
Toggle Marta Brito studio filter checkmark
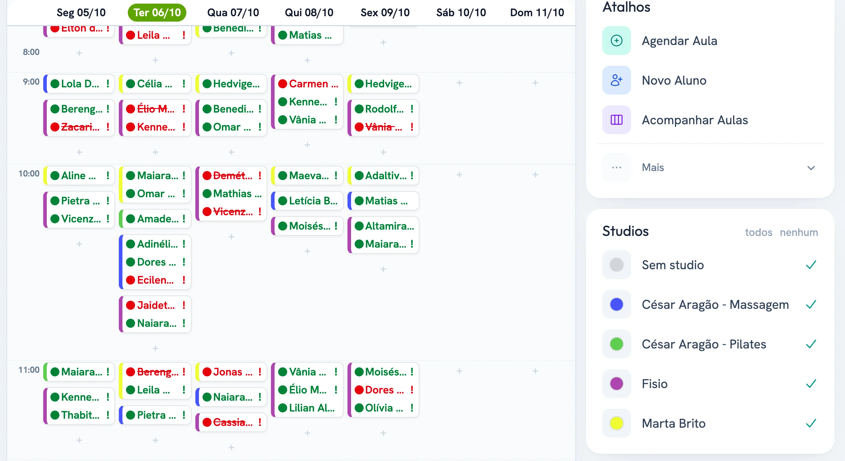[811, 423]
